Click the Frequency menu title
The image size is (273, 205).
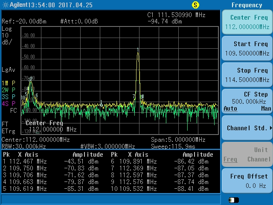247,5
